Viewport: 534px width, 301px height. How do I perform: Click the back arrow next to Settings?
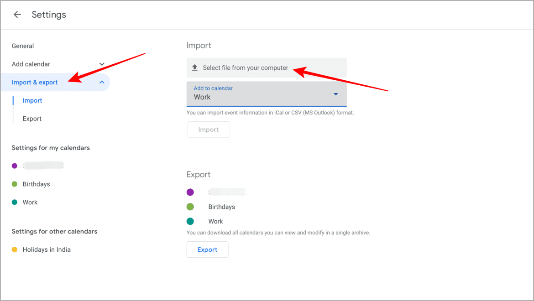pyautogui.click(x=17, y=15)
